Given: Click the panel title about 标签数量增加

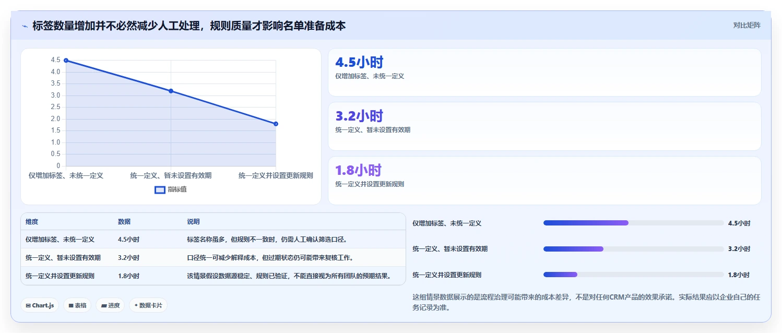Looking at the screenshot, I should (x=189, y=26).
